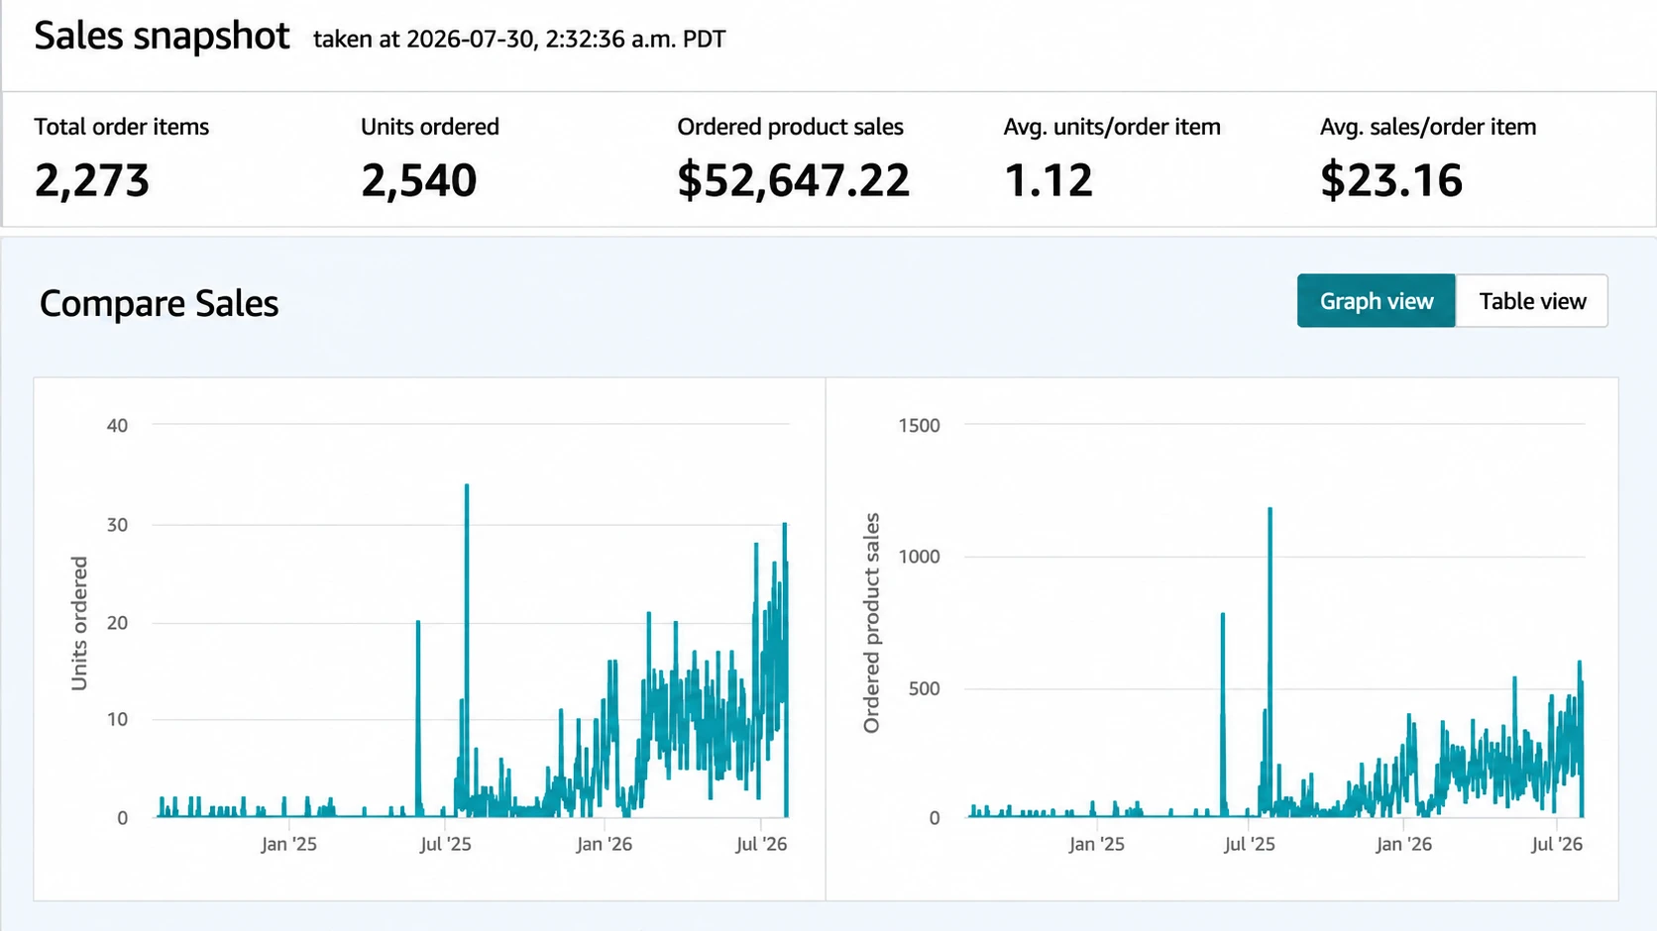Click the Units ordered vertical axis title
This screenshot has height=931, width=1657.
(79, 623)
